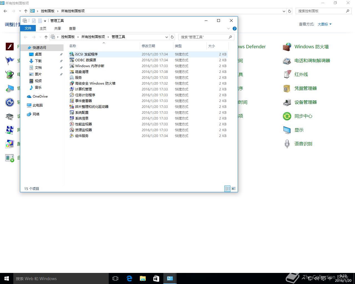Open the Help icon in 管理工具 ribbon
Image resolution: width=355 pixels, height=284 pixels.
[x=235, y=29]
